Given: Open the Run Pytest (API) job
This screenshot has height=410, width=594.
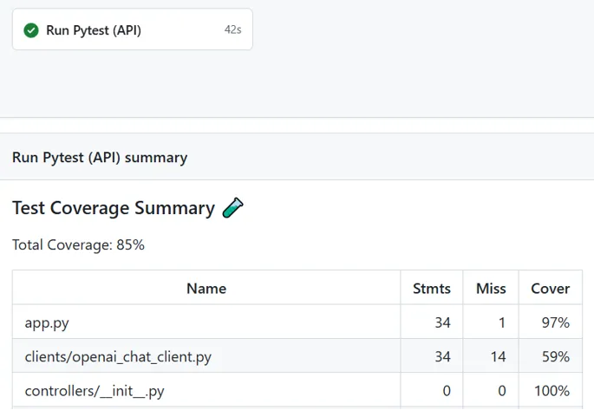Looking at the screenshot, I should click(x=94, y=30).
